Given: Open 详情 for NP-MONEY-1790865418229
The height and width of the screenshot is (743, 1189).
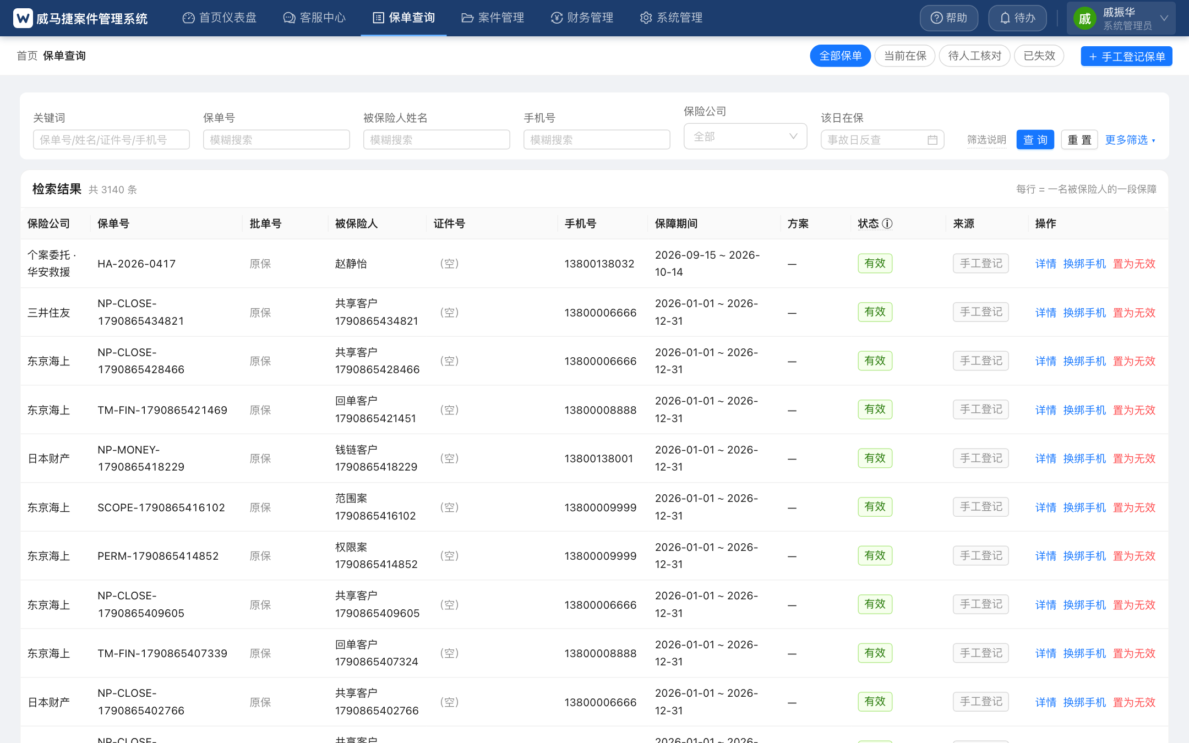Looking at the screenshot, I should click(1045, 458).
